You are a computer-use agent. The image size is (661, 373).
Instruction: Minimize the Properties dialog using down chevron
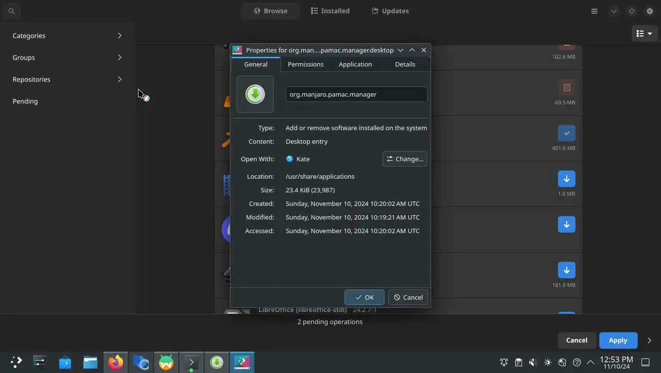click(x=400, y=50)
